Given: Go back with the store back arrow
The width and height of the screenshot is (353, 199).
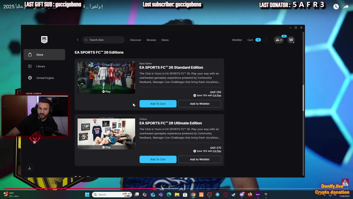Looking at the screenshot, I should [77, 40].
